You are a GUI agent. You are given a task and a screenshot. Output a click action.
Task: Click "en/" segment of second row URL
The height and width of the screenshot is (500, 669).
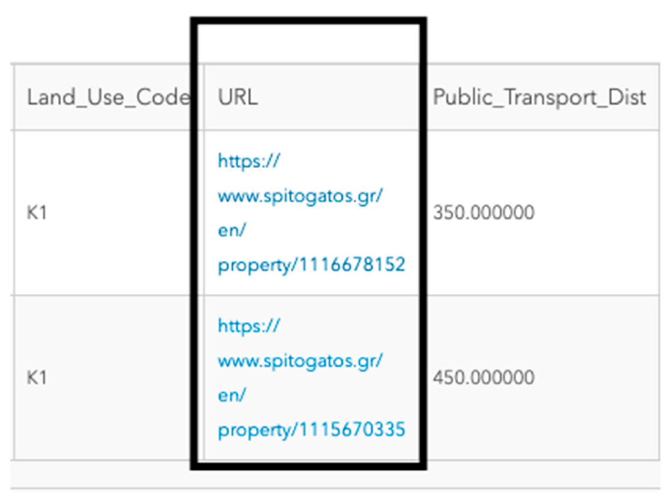point(232,395)
